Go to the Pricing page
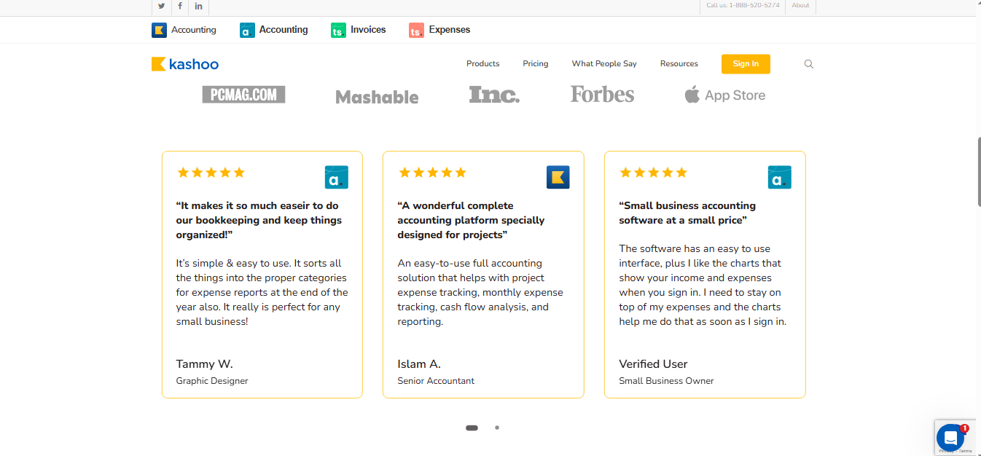The width and height of the screenshot is (981, 456). click(x=535, y=64)
